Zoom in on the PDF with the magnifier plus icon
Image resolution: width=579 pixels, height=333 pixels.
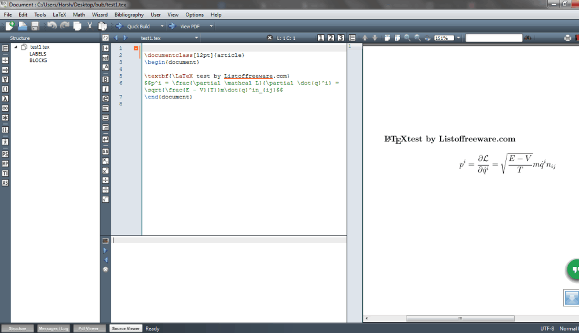click(x=407, y=38)
